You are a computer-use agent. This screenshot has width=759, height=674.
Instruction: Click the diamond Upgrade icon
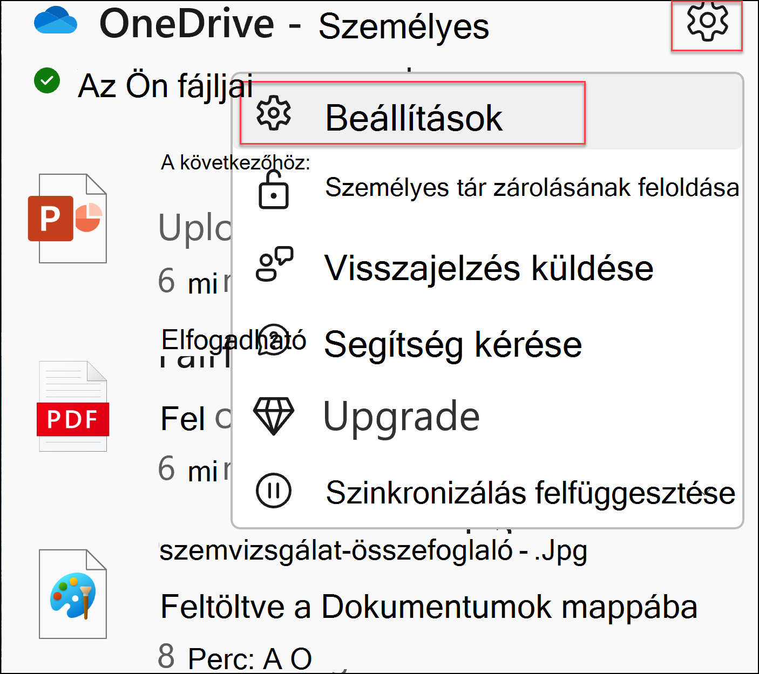pyautogui.click(x=274, y=416)
